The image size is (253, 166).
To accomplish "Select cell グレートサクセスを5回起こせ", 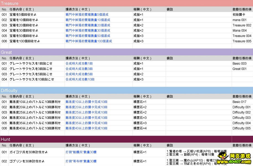I will [x=36, y=74].
